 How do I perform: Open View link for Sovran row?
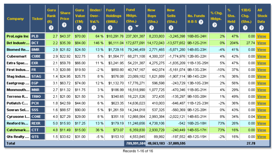pos(262,110)
